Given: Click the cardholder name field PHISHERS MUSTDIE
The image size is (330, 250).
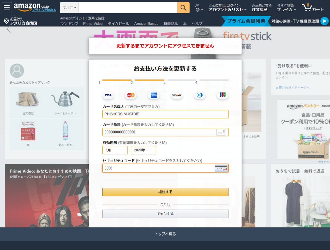Looking at the screenshot, I should coord(165,114).
